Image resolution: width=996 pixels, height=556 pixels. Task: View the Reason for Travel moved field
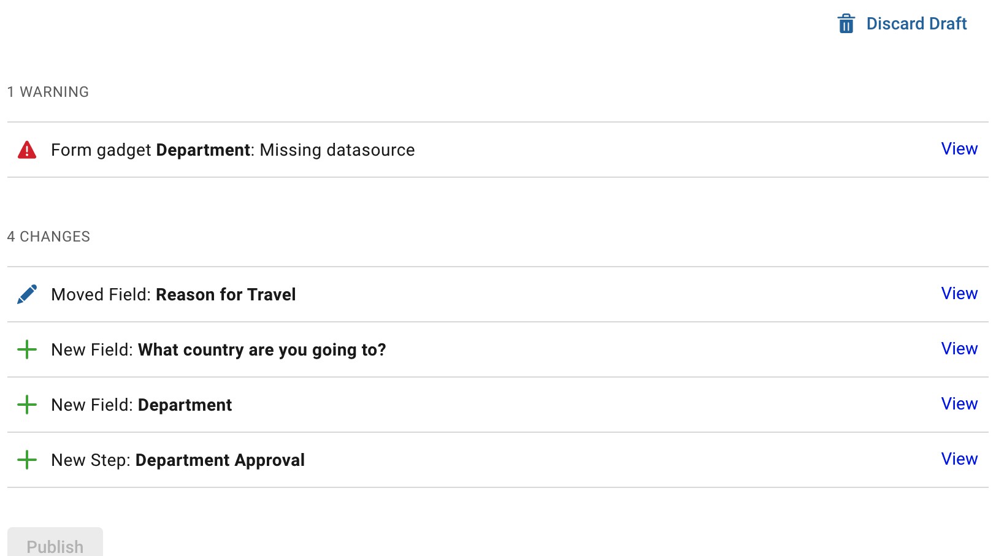(x=959, y=294)
